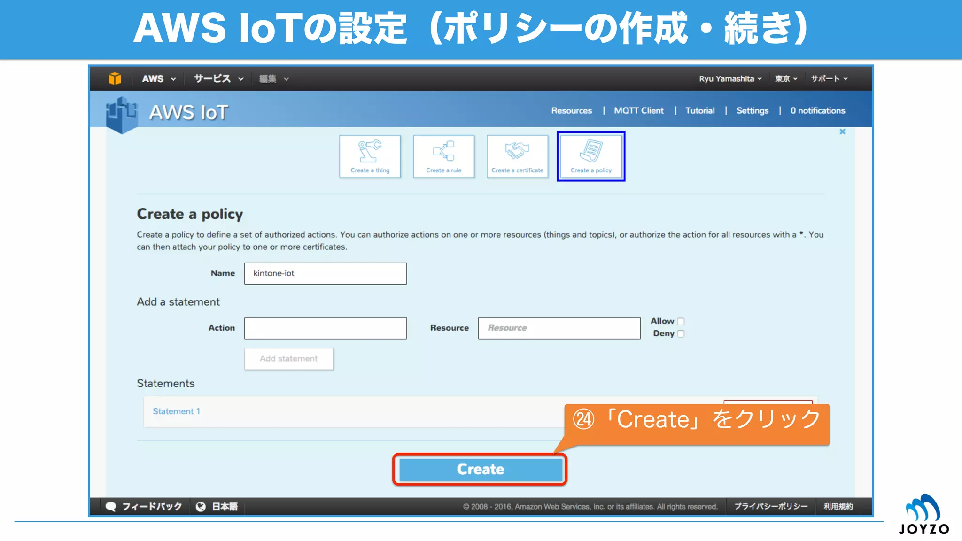Open the 東京 region selector
This screenshot has height=541, width=962.
click(x=786, y=79)
